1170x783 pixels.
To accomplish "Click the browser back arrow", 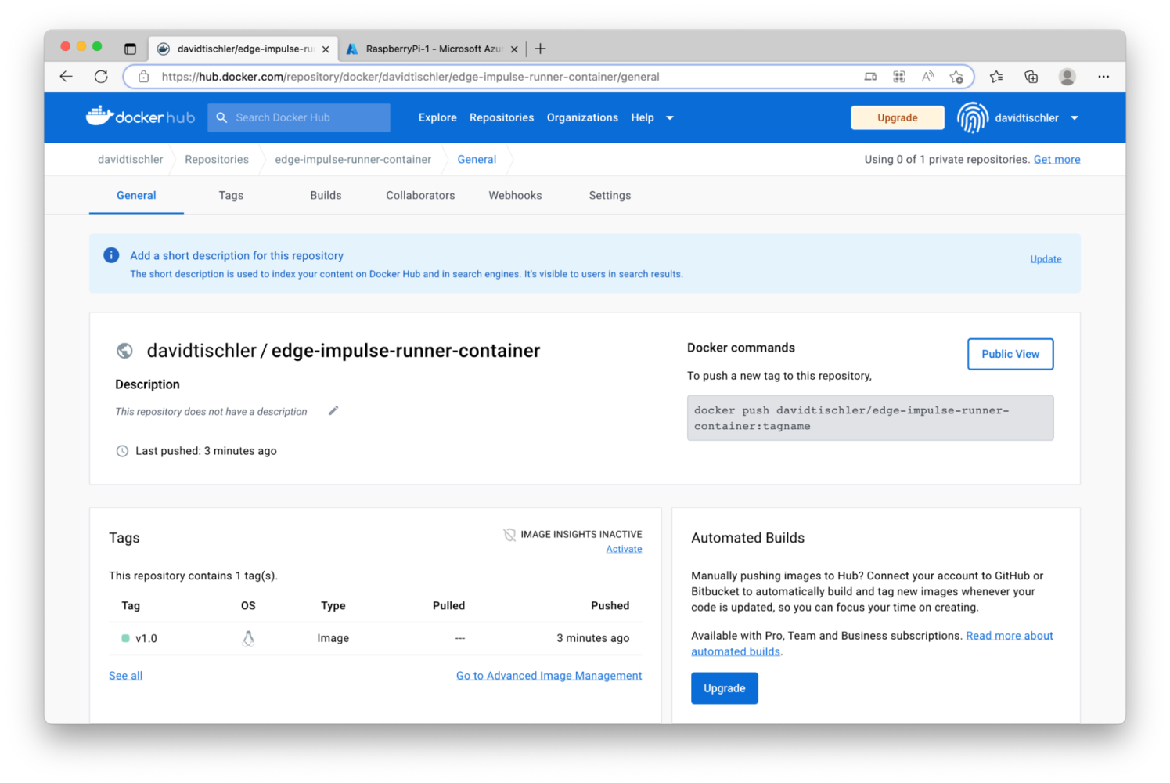I will pyautogui.click(x=66, y=77).
